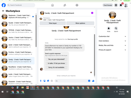Open the Elizabeth conversation
Viewport: 131px width, 98px height.
tap(18, 83)
